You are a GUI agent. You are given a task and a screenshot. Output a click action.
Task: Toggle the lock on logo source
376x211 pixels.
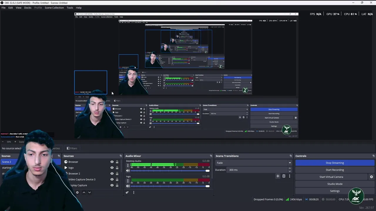pyautogui.click(x=117, y=168)
